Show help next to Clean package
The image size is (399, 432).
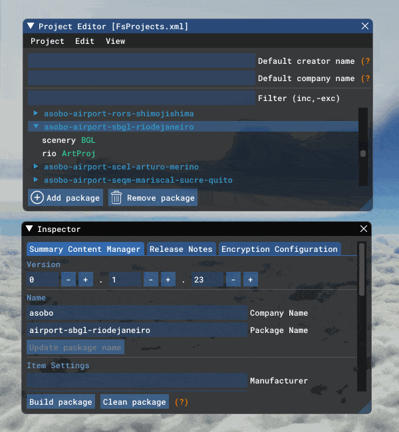(181, 402)
